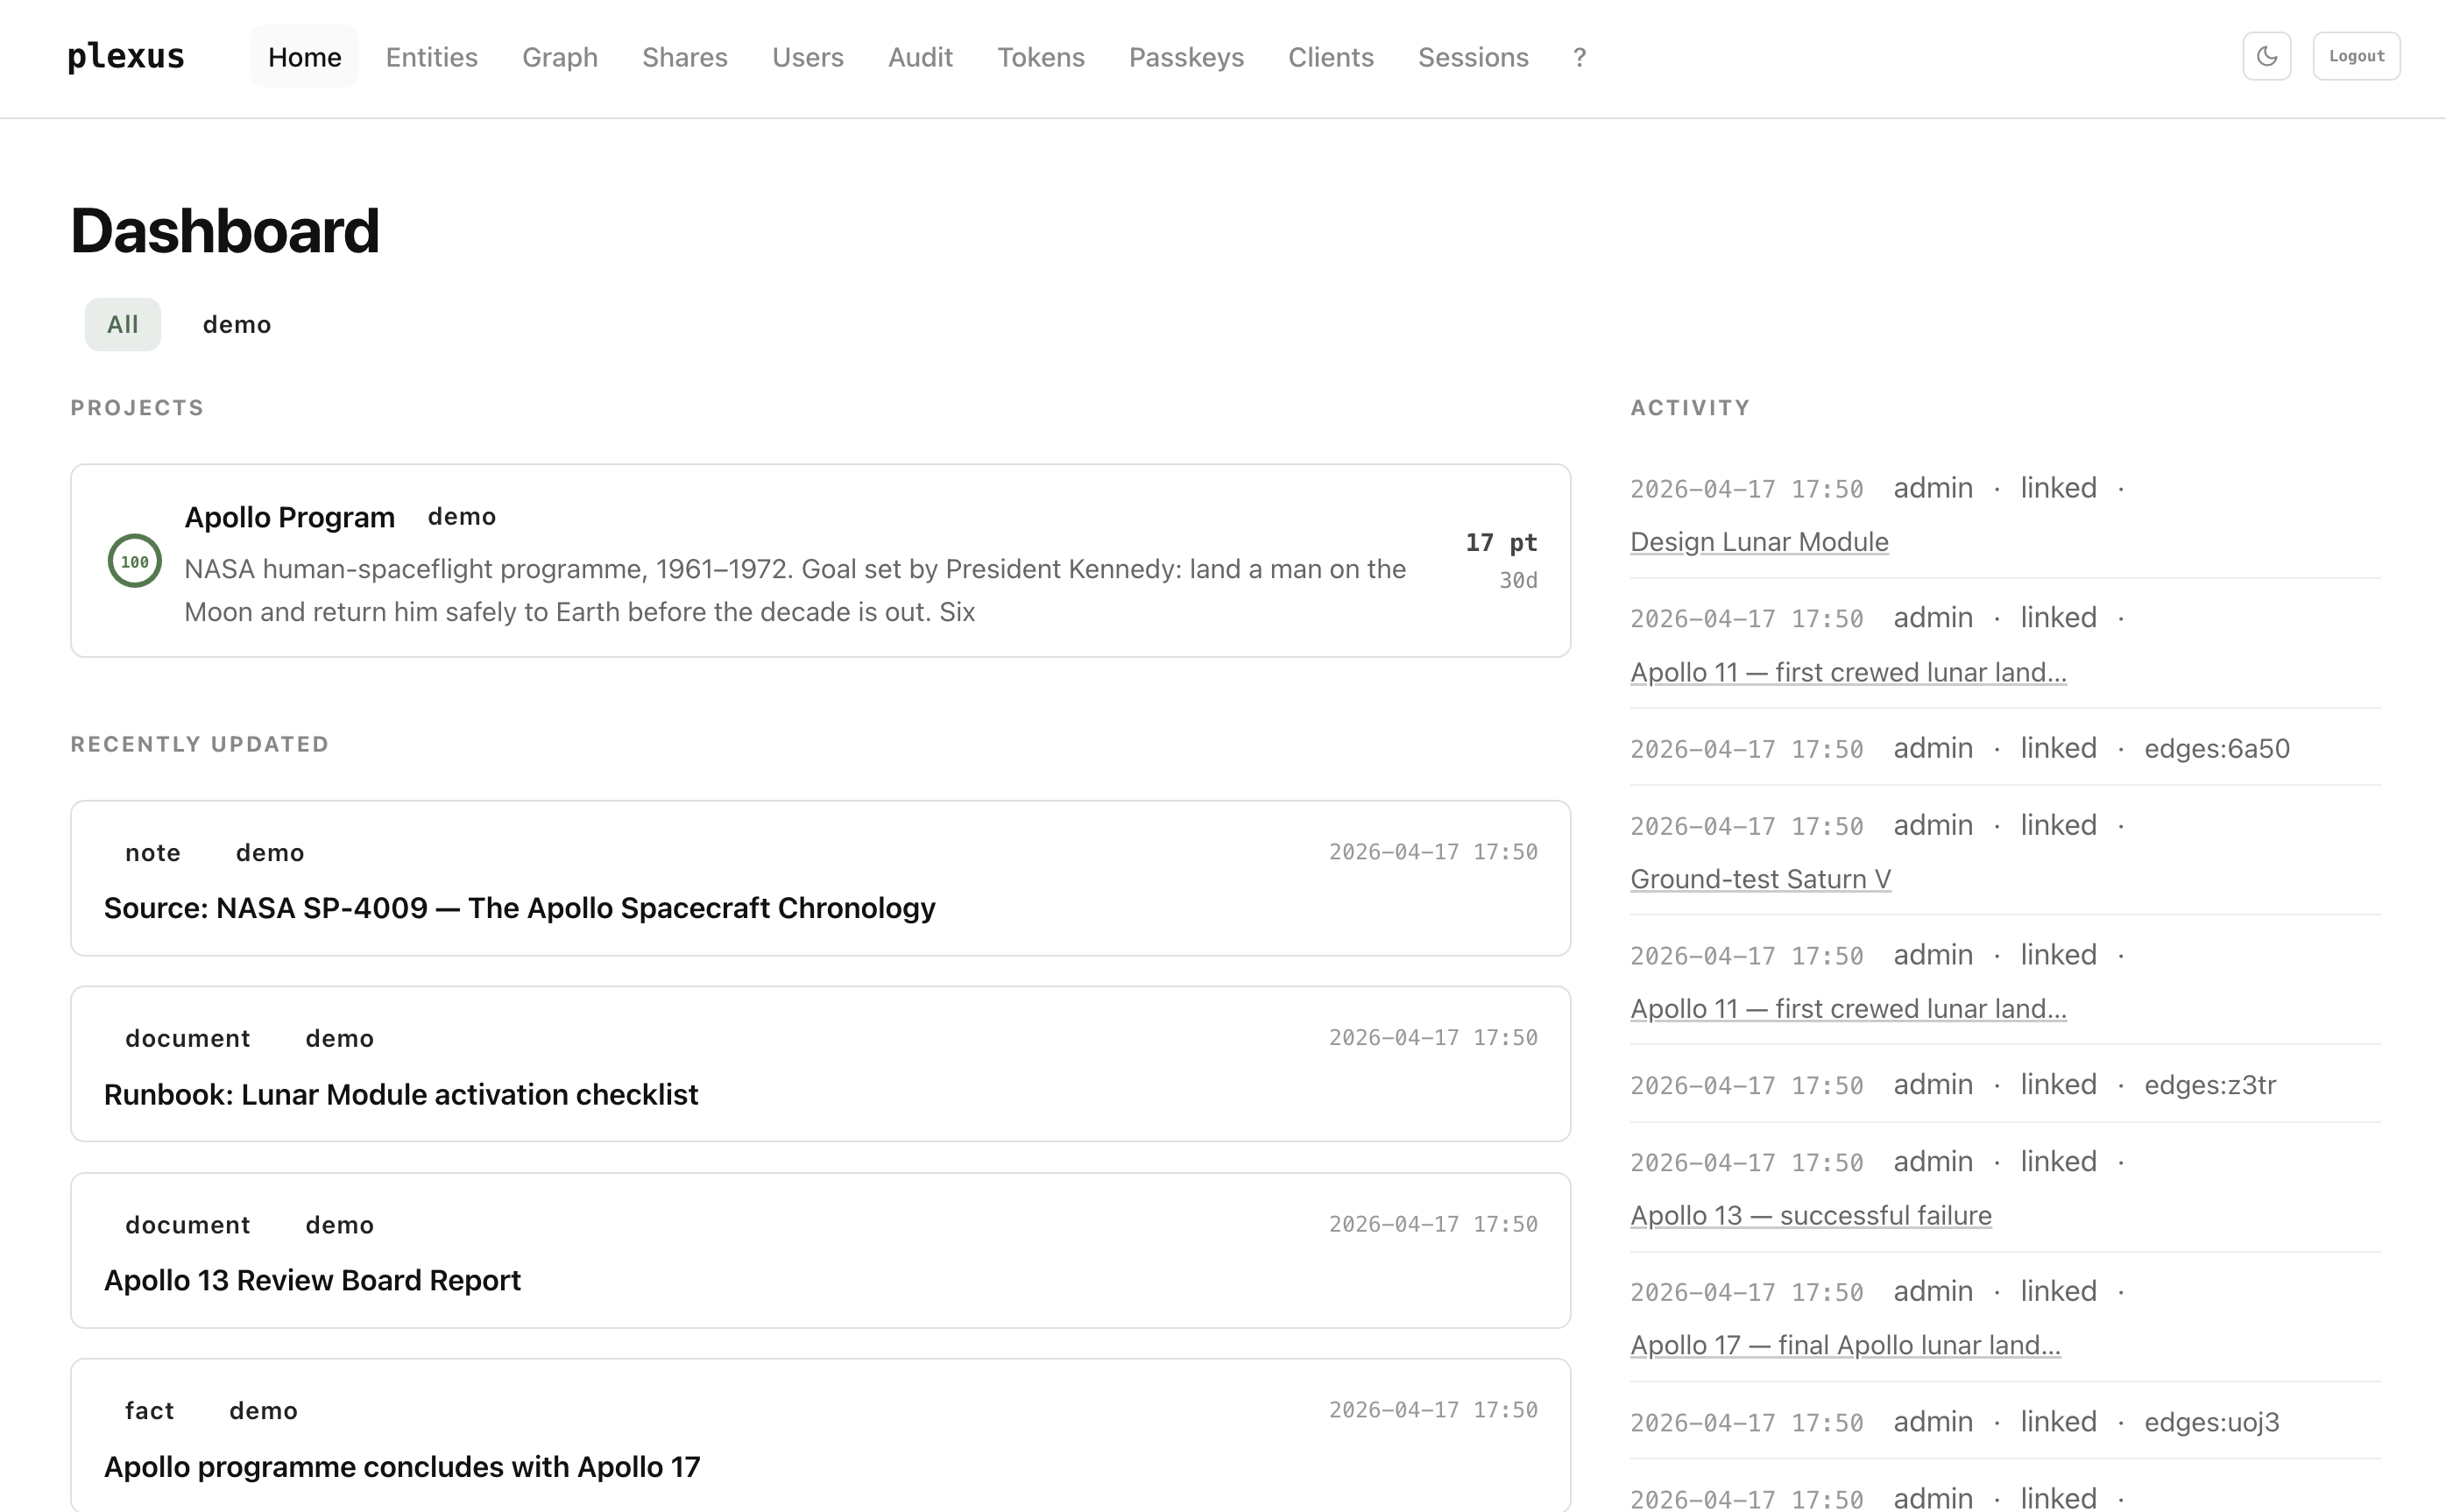Open help via the question mark icon

[x=1578, y=57]
